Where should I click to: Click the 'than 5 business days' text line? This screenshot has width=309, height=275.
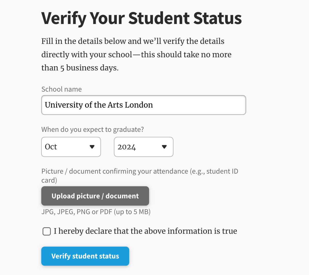coord(80,68)
